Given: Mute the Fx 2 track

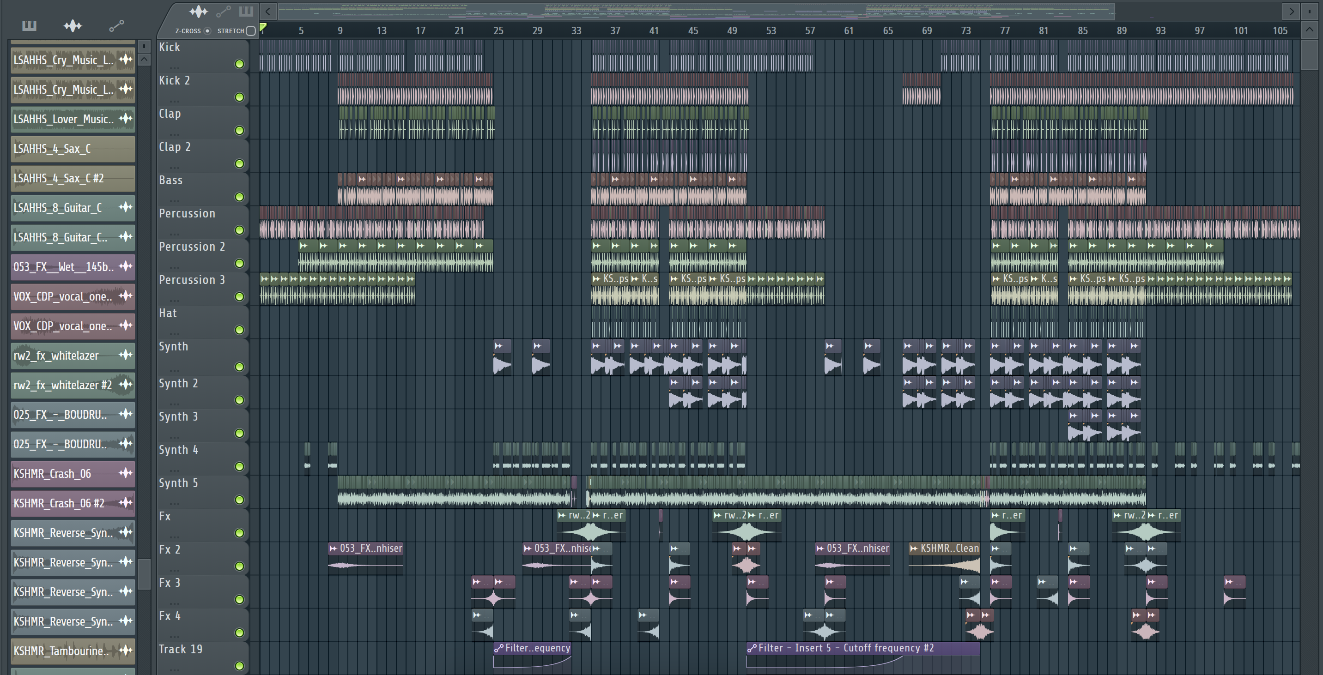Looking at the screenshot, I should (x=239, y=566).
